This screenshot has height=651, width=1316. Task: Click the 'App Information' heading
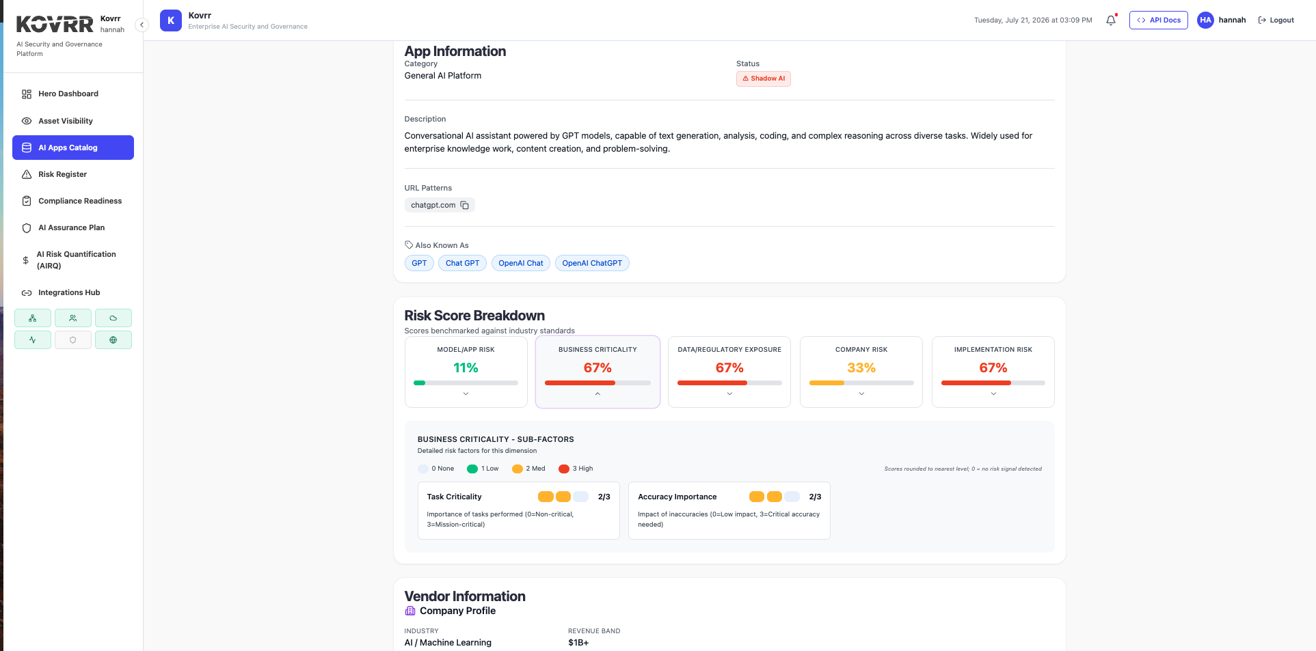(455, 51)
